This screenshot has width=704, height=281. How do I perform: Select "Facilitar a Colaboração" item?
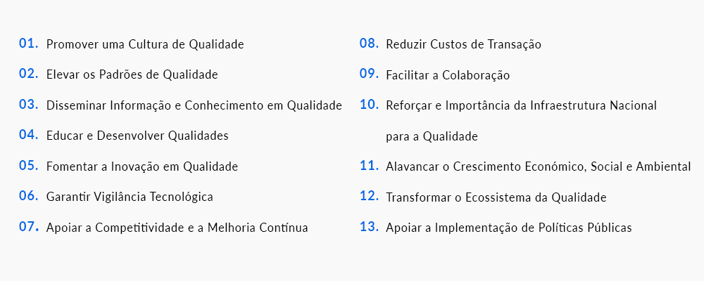coord(448,75)
